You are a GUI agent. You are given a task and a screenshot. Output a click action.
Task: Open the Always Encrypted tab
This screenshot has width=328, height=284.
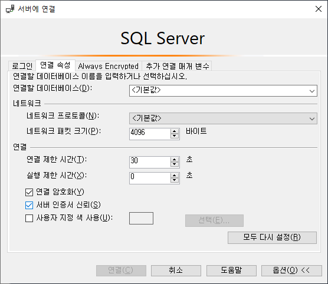[109, 66]
